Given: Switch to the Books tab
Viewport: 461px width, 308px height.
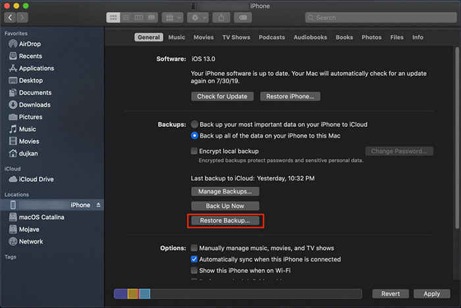Looking at the screenshot, I should pyautogui.click(x=344, y=38).
